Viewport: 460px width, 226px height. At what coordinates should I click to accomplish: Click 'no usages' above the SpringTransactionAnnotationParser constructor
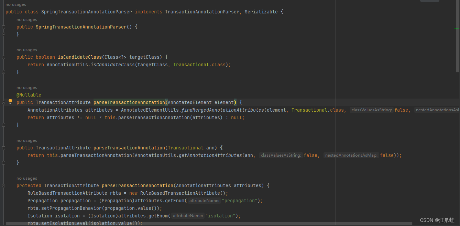pyautogui.click(x=26, y=19)
